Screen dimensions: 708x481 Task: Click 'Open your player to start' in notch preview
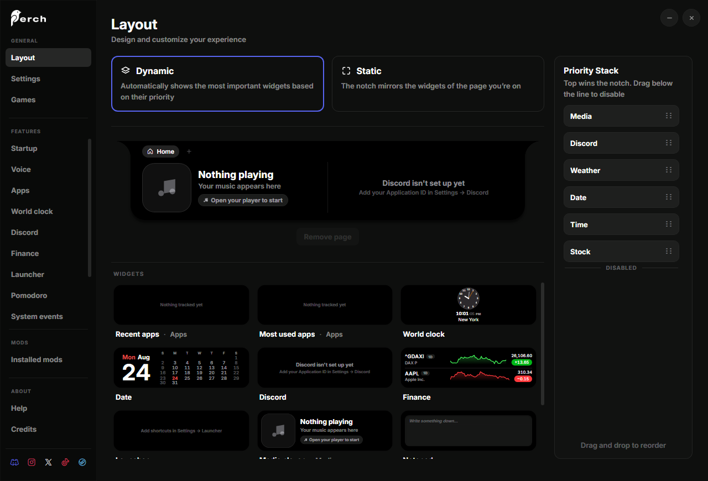243,200
